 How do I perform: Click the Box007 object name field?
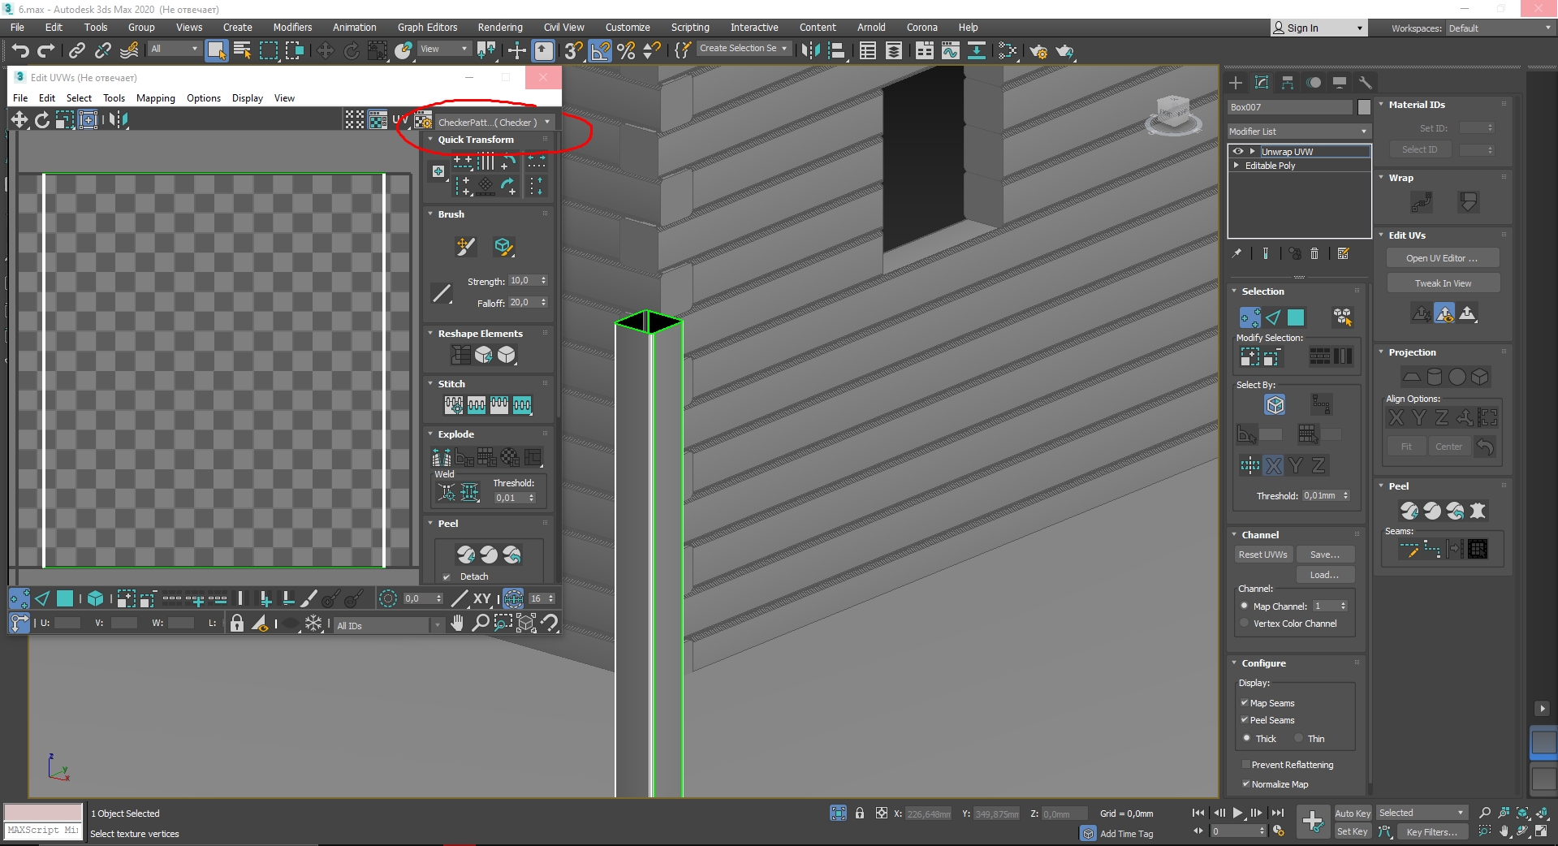[1290, 107]
